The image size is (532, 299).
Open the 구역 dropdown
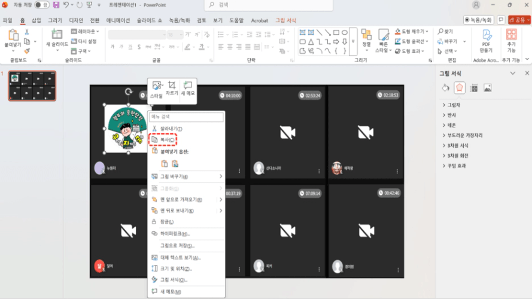81,51
